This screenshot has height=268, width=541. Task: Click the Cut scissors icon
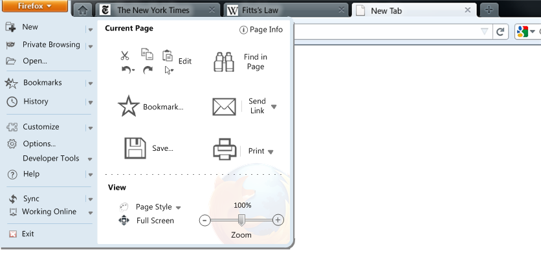click(124, 55)
